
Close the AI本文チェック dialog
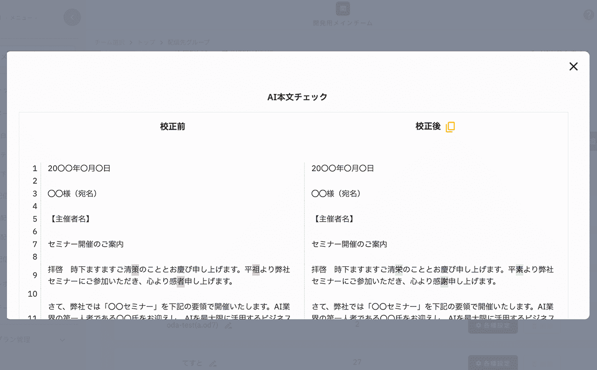point(573,66)
